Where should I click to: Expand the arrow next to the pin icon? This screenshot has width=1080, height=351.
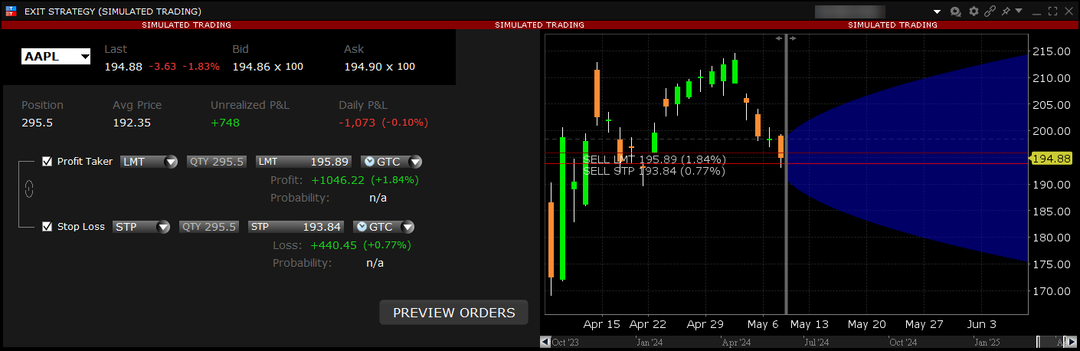[x=1019, y=11]
